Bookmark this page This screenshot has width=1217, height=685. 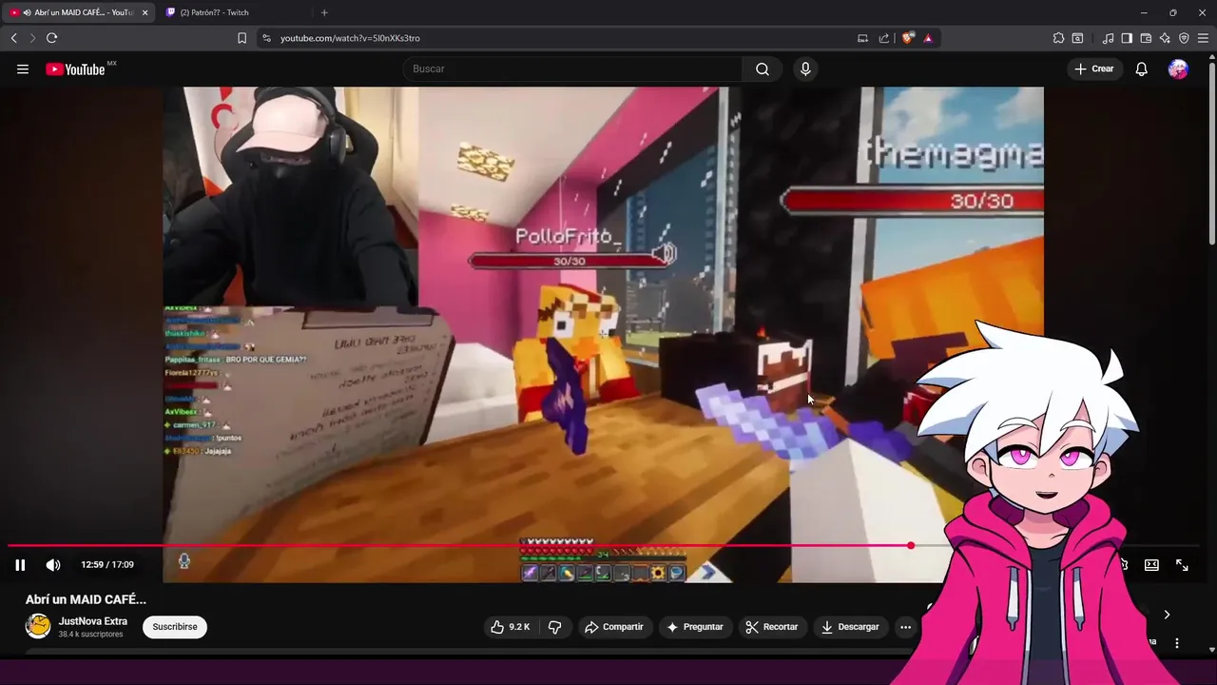pyautogui.click(x=241, y=38)
